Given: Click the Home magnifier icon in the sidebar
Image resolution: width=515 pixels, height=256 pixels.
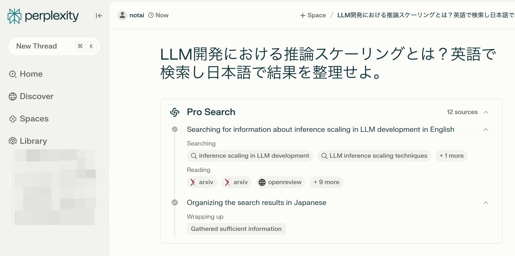Looking at the screenshot, I should coord(13,74).
